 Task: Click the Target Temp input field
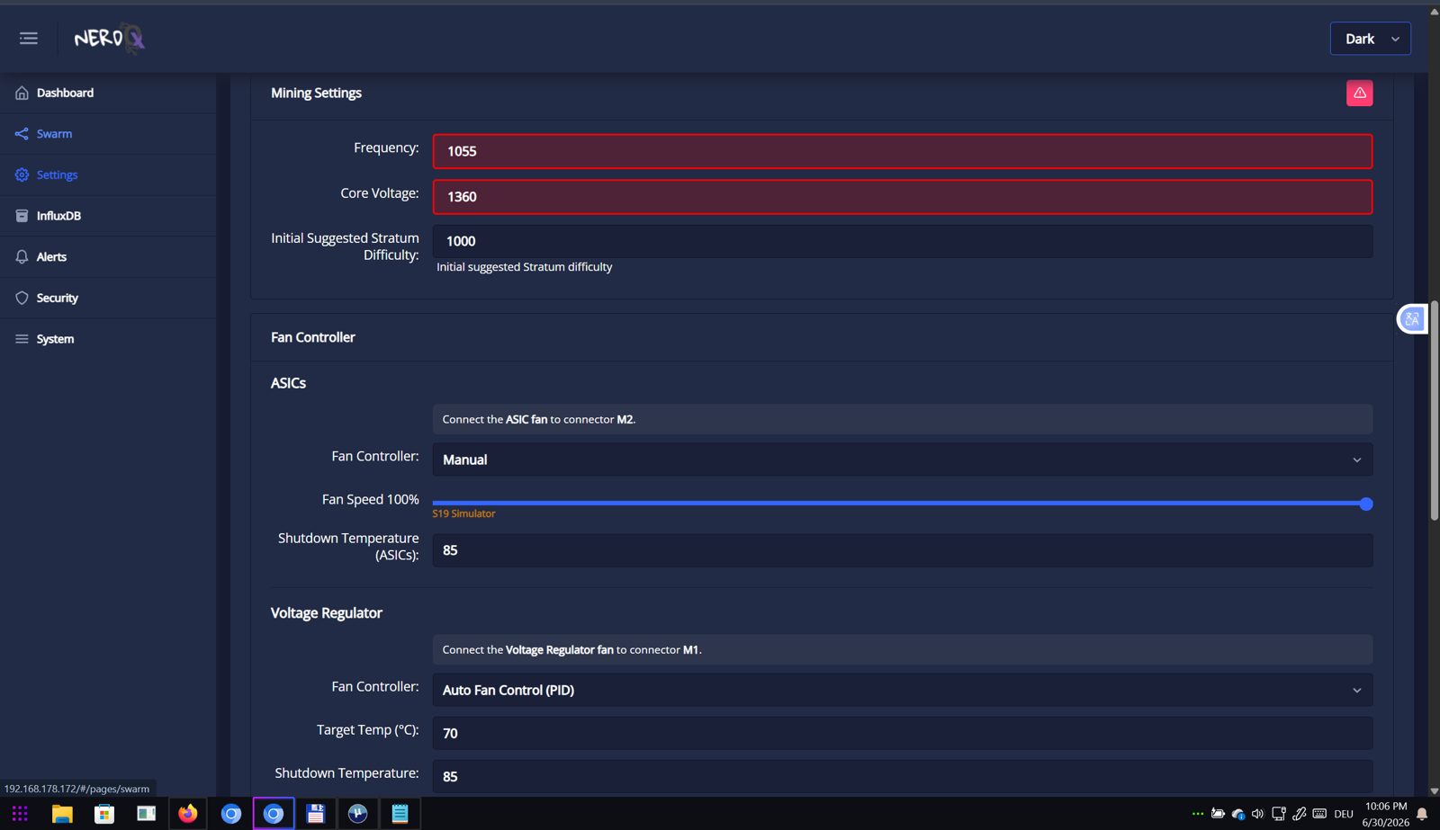pyautogui.click(x=903, y=733)
